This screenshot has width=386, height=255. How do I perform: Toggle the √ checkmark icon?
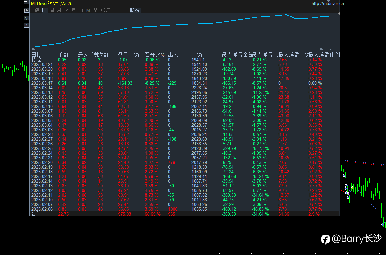point(26,18)
